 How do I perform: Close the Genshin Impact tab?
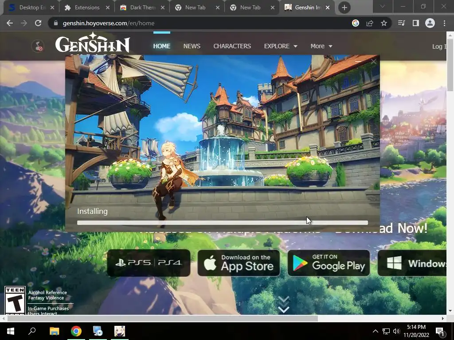(x=328, y=8)
